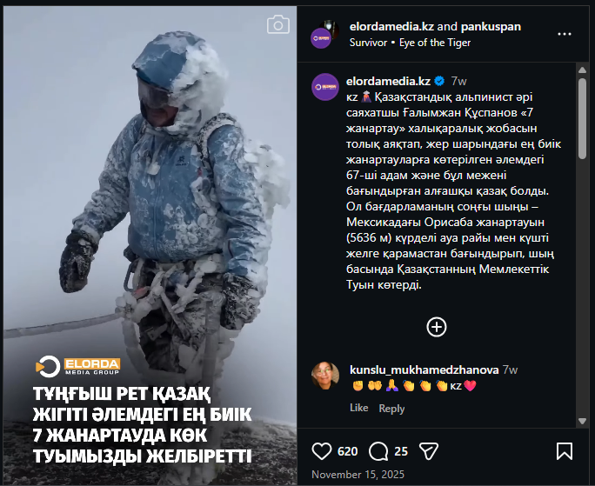Open Survivor Eye of the Tiger audio
The width and height of the screenshot is (595, 486).
(410, 43)
